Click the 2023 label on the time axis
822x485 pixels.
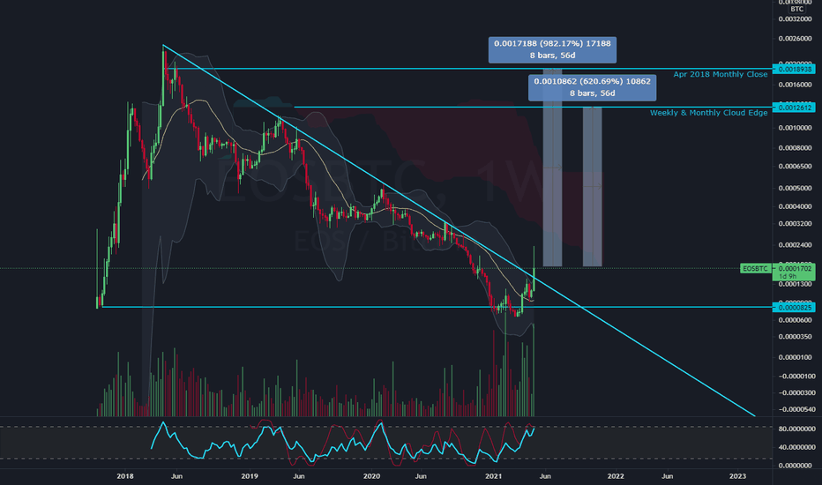(737, 476)
